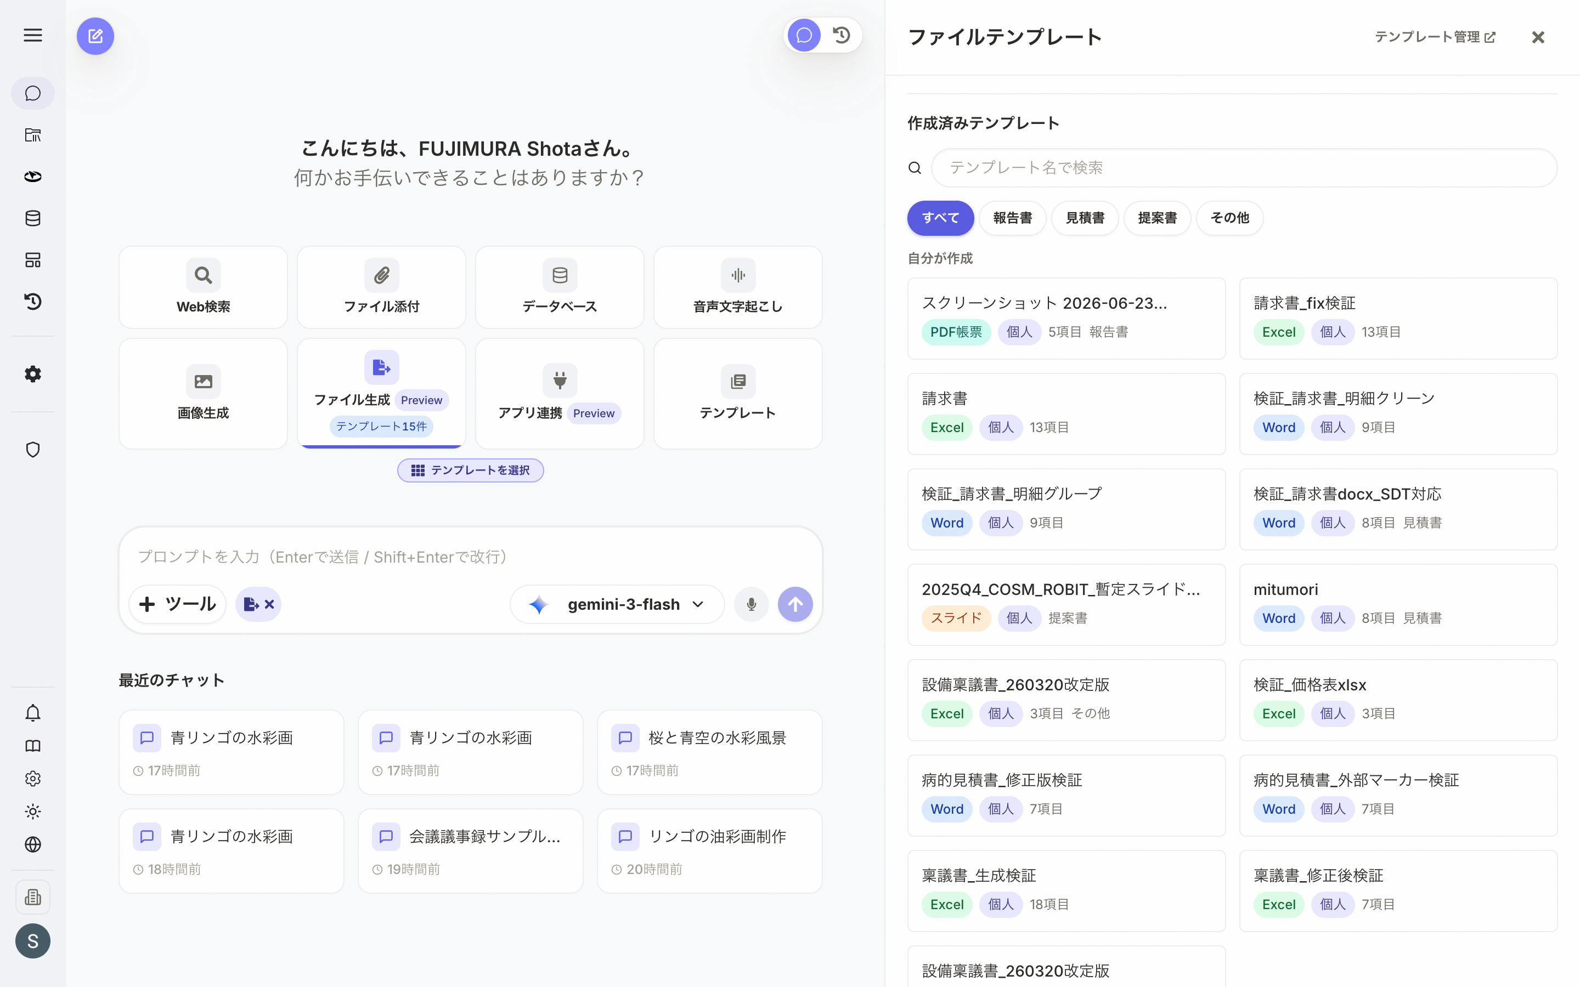Select the ファイル添付 tool card
This screenshot has width=1580, height=987.
381,287
